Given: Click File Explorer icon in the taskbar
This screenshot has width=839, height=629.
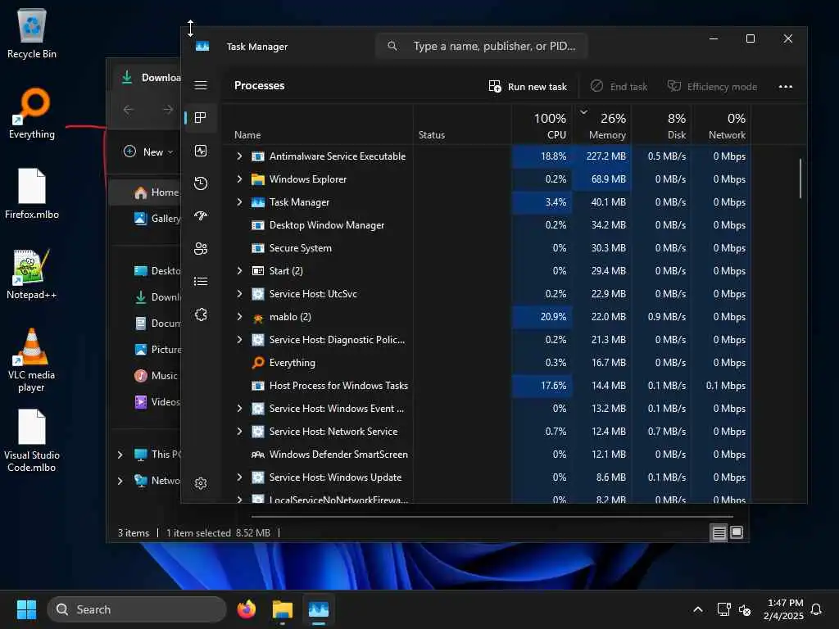Looking at the screenshot, I should 282,609.
